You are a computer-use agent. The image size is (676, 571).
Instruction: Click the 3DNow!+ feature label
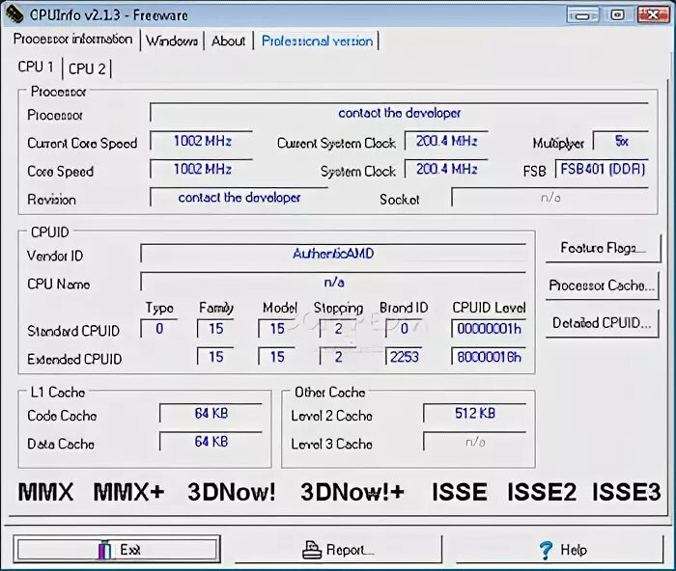point(352,492)
